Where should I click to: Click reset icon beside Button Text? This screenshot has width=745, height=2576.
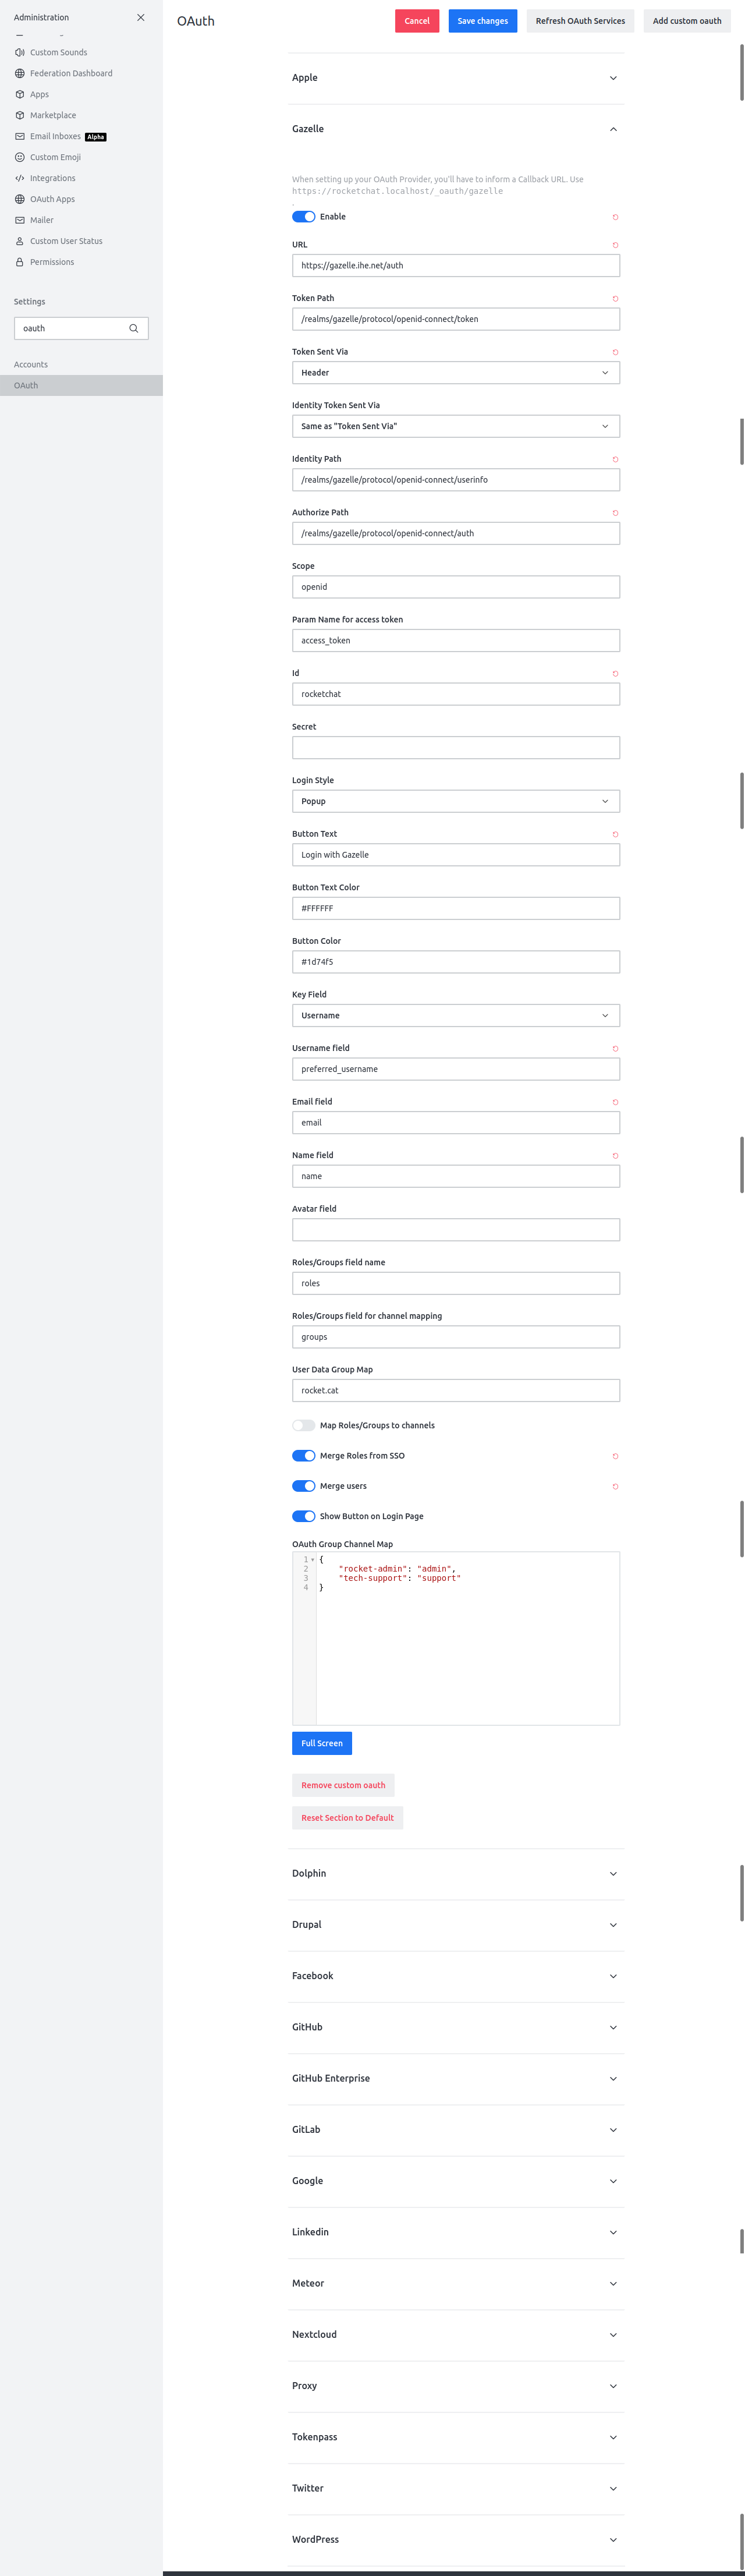tap(615, 834)
